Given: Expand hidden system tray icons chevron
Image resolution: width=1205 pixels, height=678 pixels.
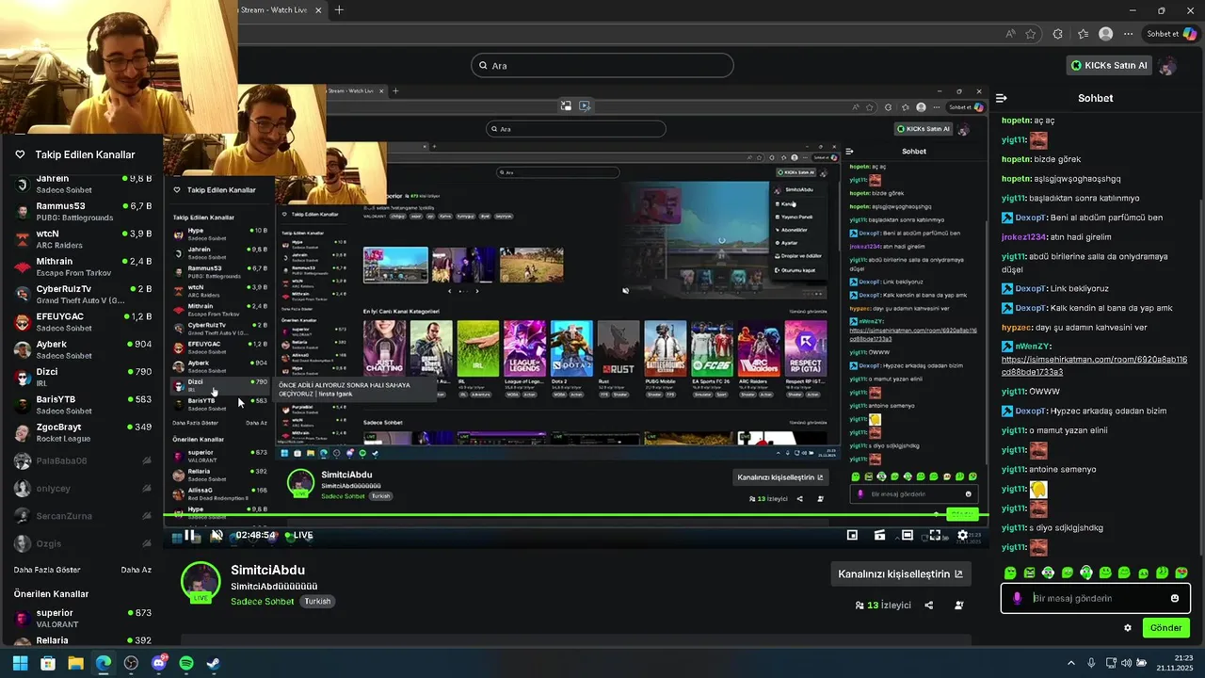Looking at the screenshot, I should pyautogui.click(x=1071, y=663).
